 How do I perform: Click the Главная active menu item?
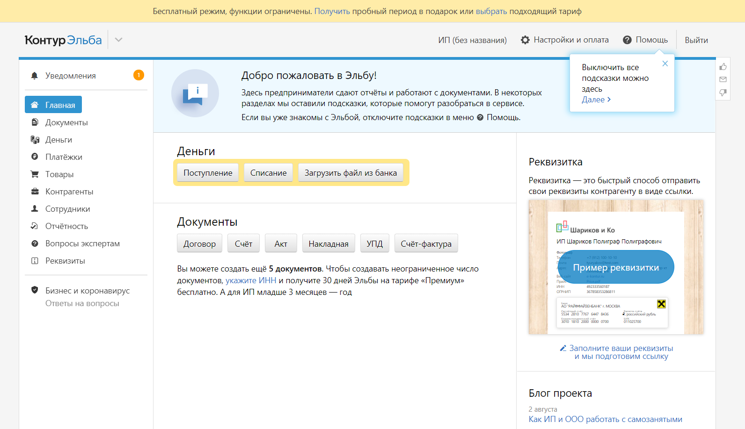coord(53,105)
